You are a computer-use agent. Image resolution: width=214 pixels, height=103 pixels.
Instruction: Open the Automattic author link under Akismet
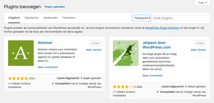point(51,67)
